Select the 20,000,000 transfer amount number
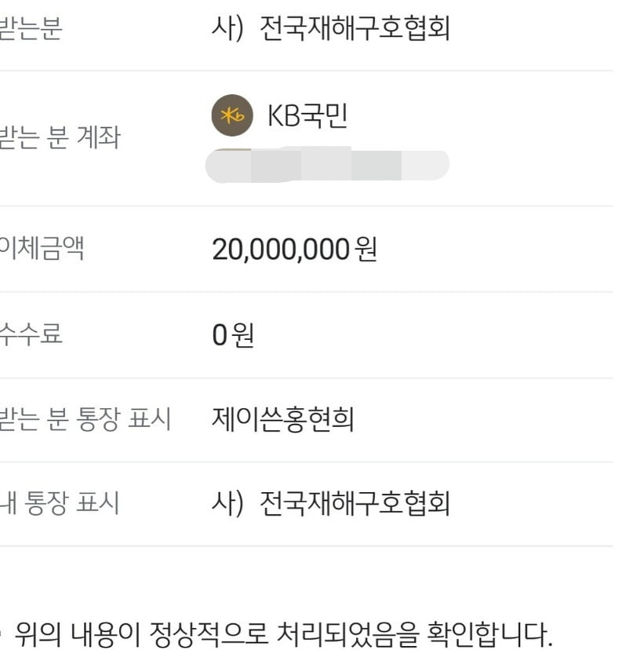 click(280, 250)
